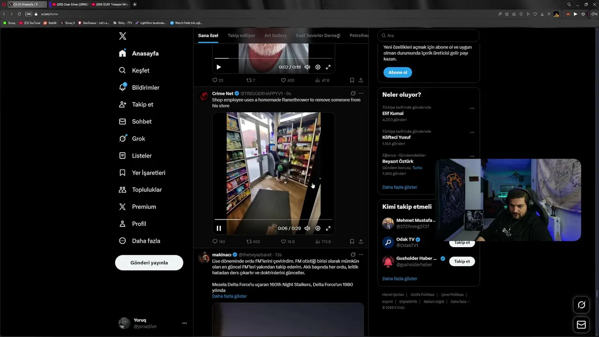The height and width of the screenshot is (337, 599).
Task: Repost the Crime Net post (632)
Action: (253, 242)
